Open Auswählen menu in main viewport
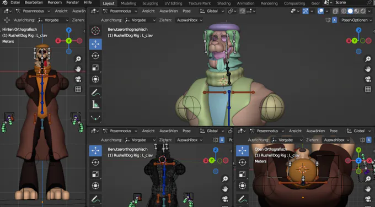 point(168,11)
